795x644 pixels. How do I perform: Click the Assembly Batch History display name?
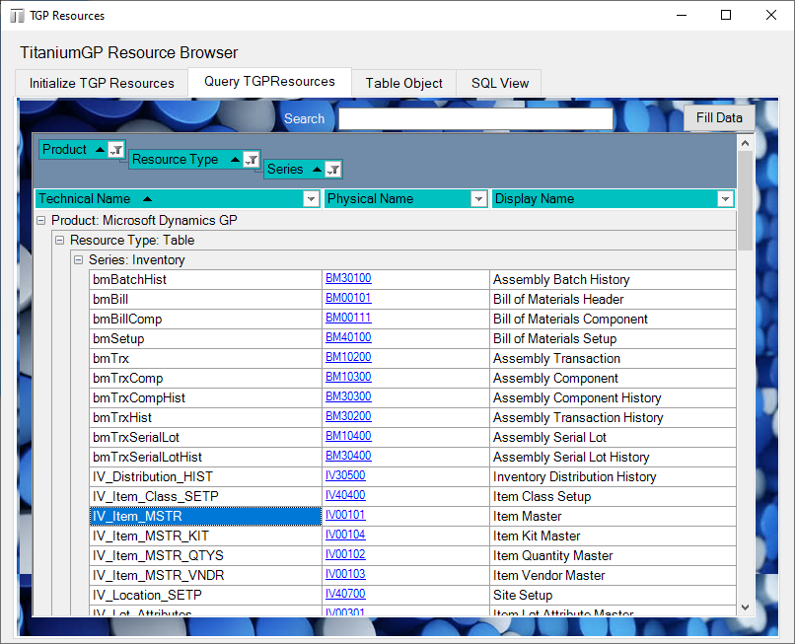[x=561, y=279]
